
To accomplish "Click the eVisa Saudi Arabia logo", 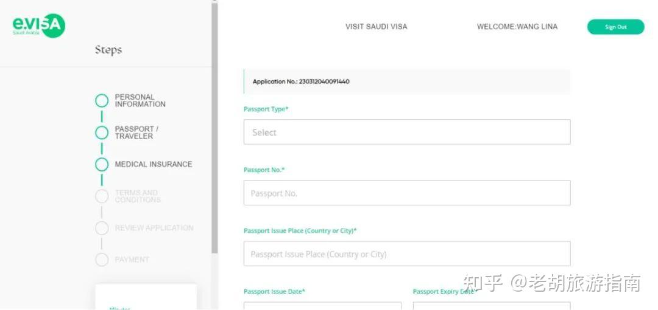I will (38, 25).
